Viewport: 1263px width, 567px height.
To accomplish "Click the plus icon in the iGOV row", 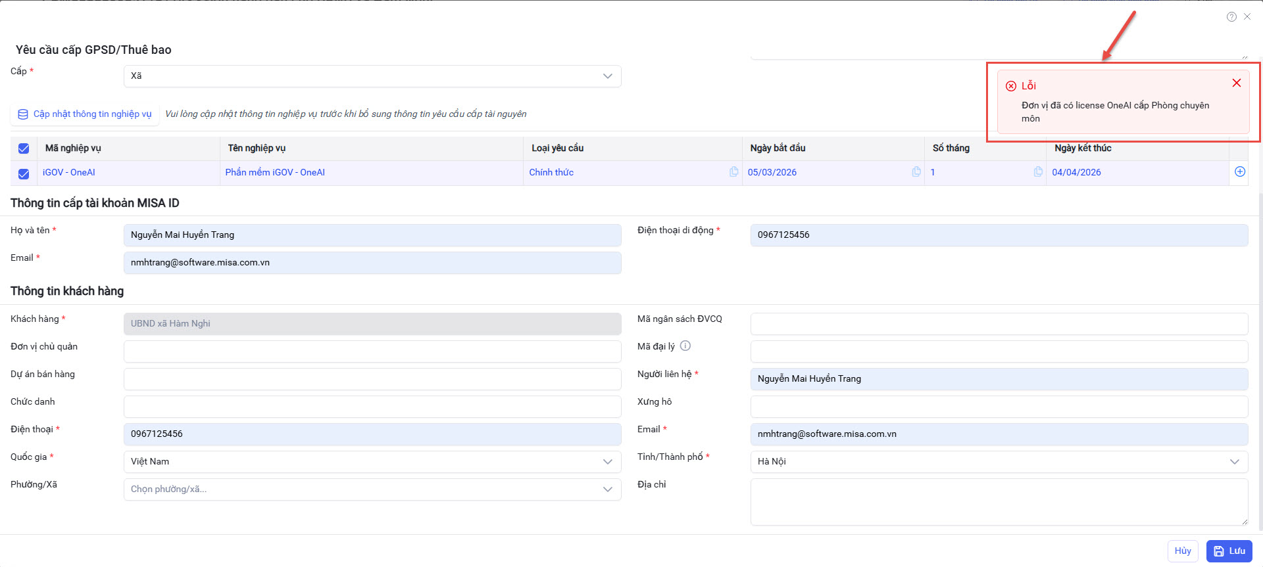I will pyautogui.click(x=1239, y=171).
